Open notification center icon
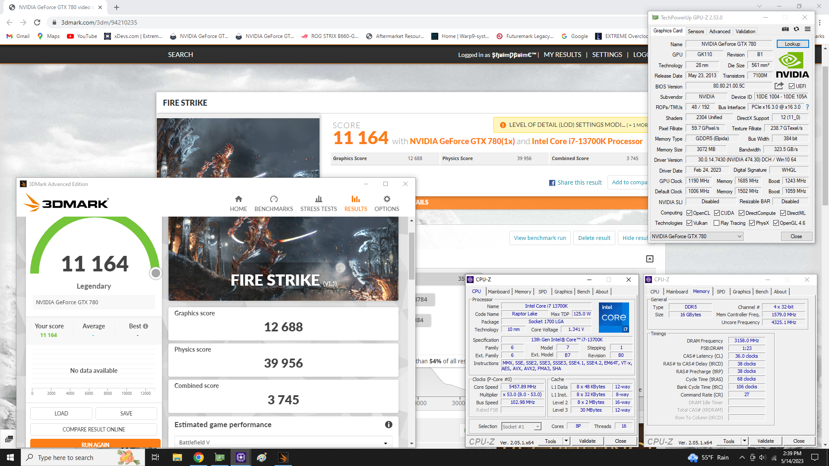829x466 pixels. [815, 457]
